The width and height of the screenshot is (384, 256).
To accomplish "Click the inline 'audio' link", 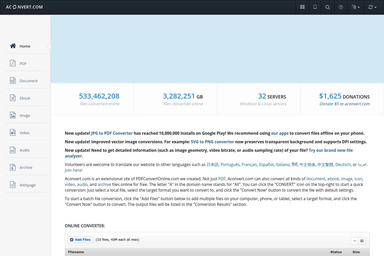I will coord(82,184).
